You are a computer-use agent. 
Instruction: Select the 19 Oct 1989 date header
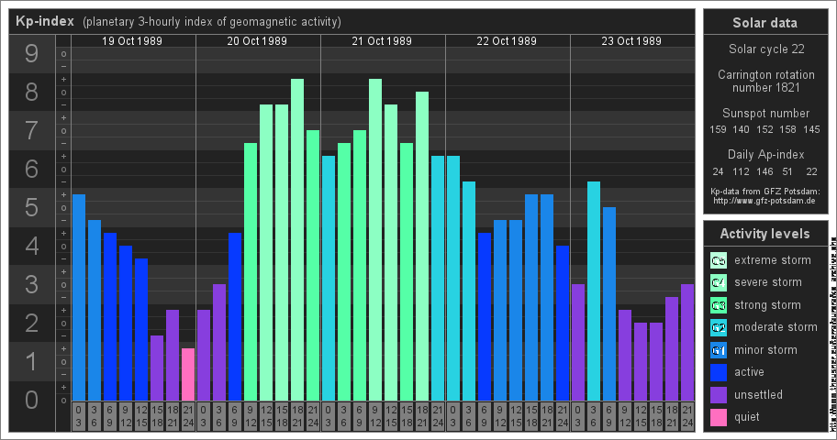tap(133, 41)
